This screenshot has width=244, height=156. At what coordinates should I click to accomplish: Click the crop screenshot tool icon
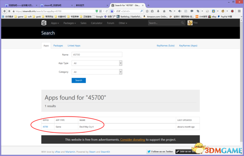click(x=198, y=11)
